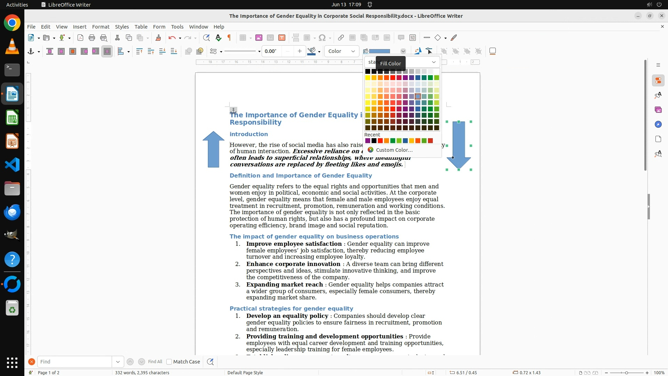Image resolution: width=668 pixels, height=376 pixels.
Task: Open the Gallery sidebar panel icon
Action: point(658,110)
